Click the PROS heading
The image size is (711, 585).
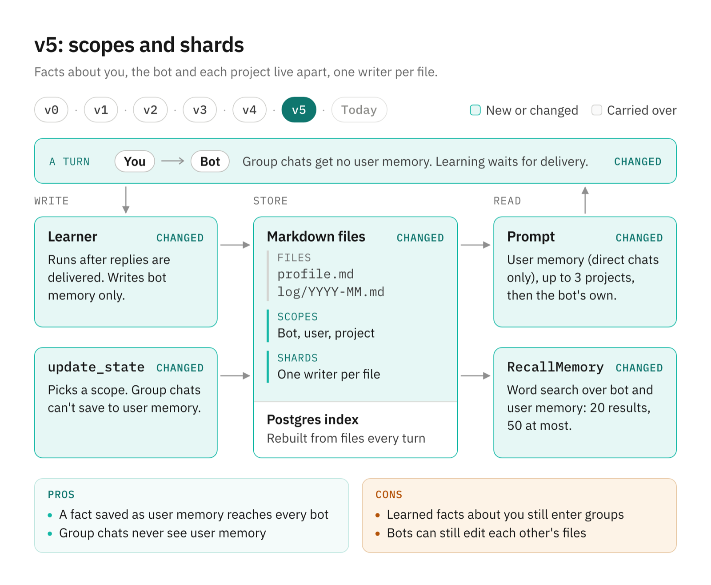click(61, 495)
